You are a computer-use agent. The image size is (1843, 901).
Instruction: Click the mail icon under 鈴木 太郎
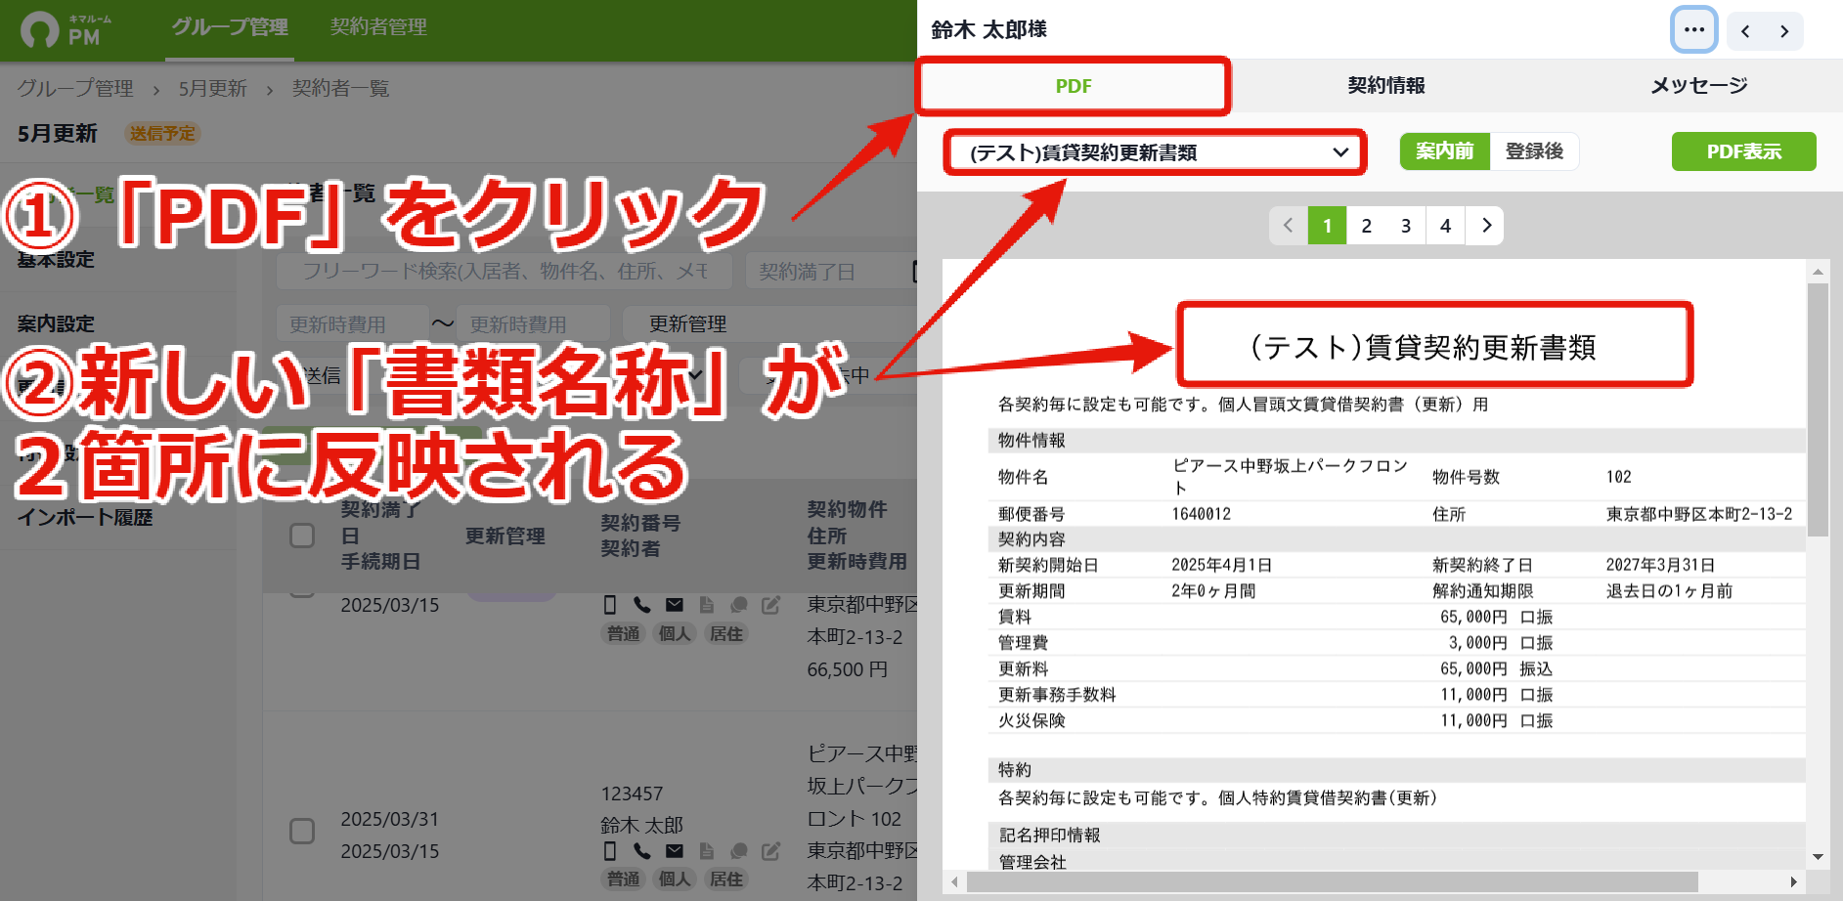pyautogui.click(x=675, y=851)
